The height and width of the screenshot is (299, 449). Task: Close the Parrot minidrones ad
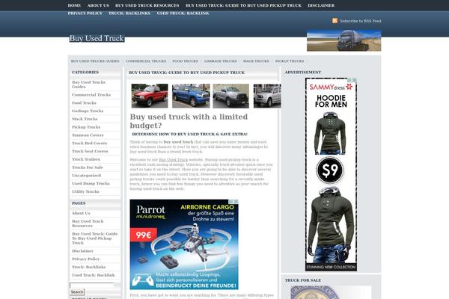pyautogui.click(x=236, y=202)
